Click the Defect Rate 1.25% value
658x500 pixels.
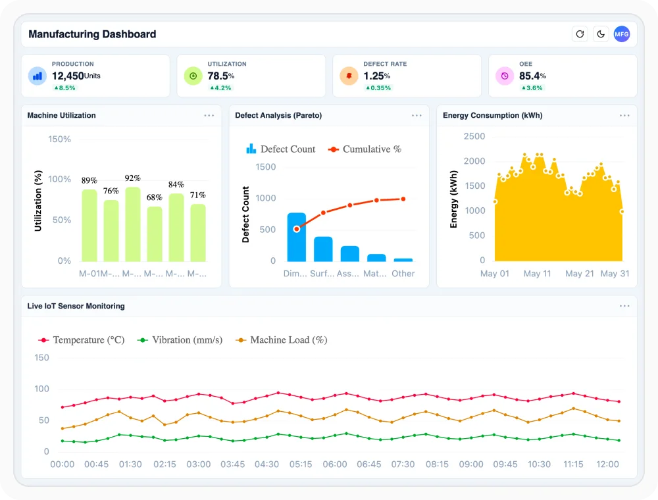(377, 76)
